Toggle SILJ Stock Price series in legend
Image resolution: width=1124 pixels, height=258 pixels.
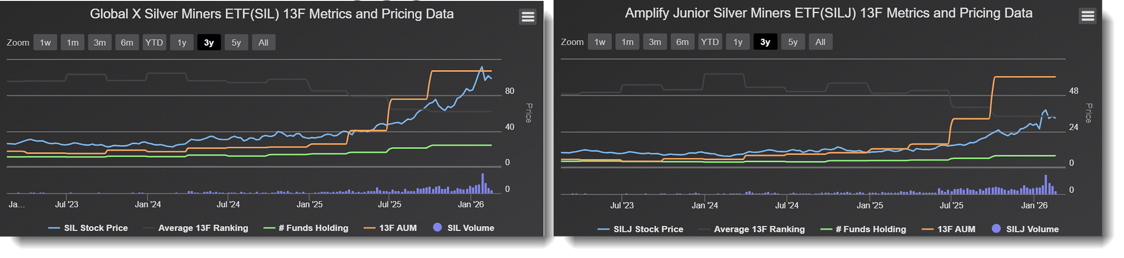pos(641,229)
